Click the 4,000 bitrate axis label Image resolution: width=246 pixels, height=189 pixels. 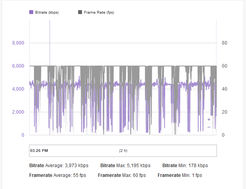18,89
